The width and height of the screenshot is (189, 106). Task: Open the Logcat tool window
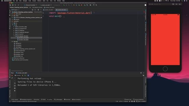(x=15, y=100)
